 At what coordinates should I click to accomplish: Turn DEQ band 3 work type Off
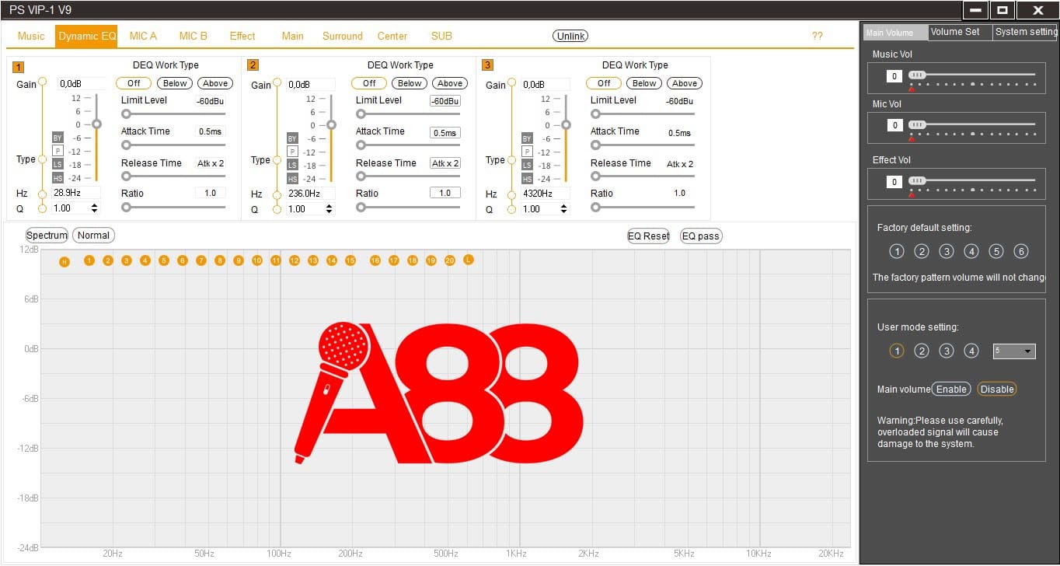click(x=604, y=83)
